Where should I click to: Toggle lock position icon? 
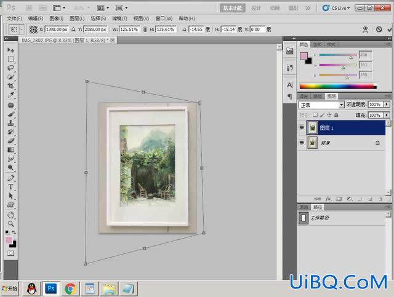(x=329, y=115)
